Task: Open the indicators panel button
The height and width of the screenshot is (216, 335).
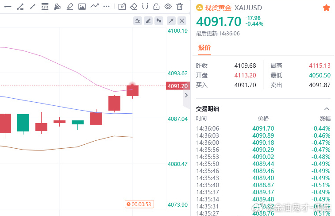Action: (138, 21)
